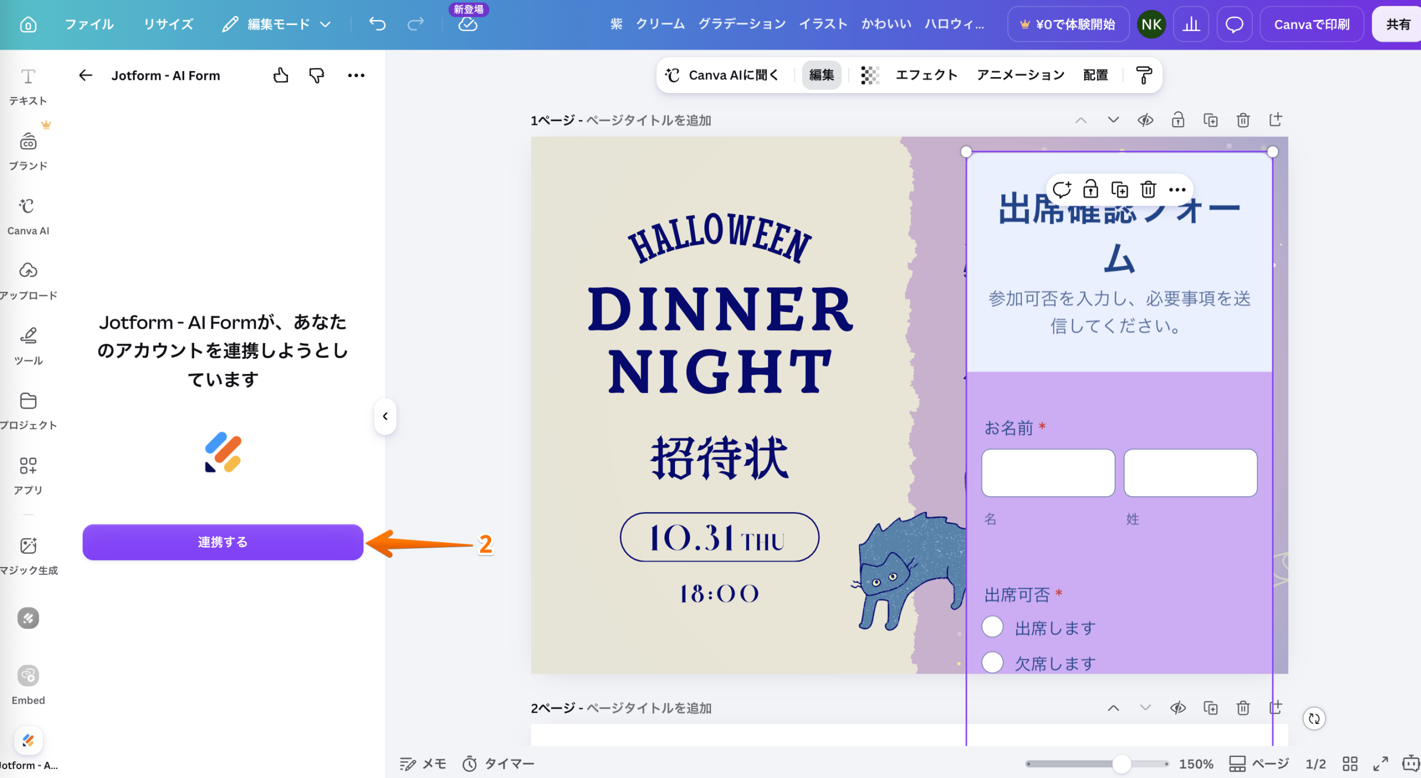This screenshot has width=1421, height=778.
Task: Click the redo arrow
Action: (416, 24)
